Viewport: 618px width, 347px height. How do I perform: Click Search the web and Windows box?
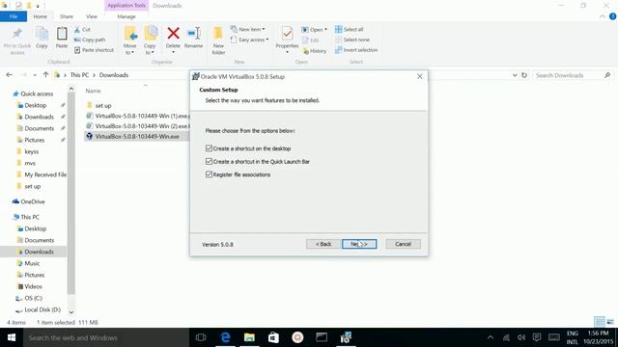tap(106, 337)
